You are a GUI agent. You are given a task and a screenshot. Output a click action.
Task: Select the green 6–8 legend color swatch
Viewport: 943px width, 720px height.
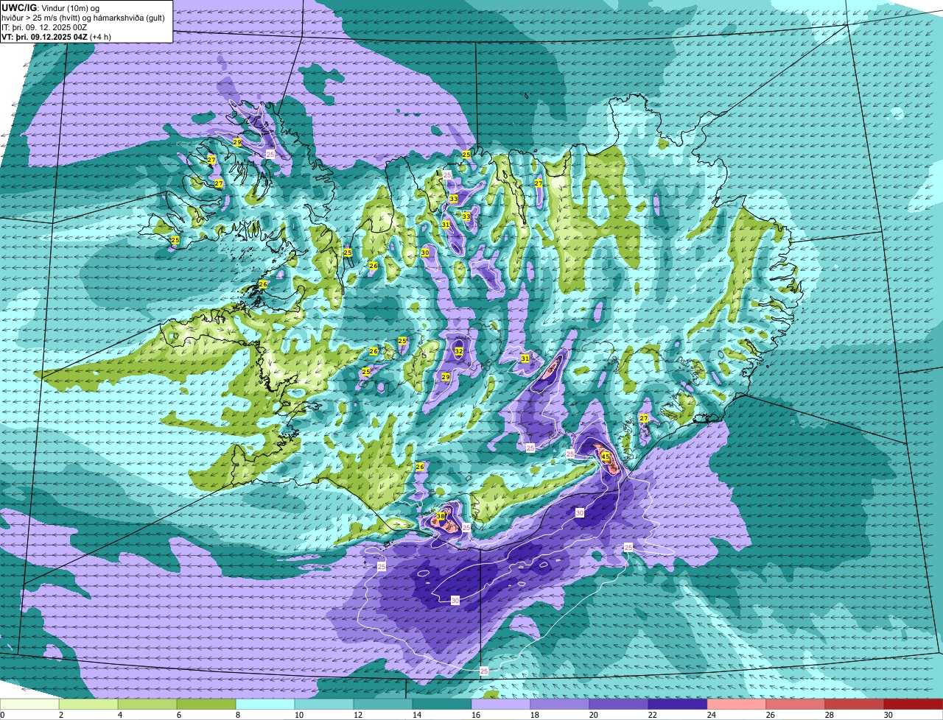tap(206, 704)
